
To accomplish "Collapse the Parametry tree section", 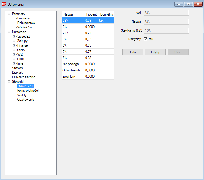I will coord(9,14).
